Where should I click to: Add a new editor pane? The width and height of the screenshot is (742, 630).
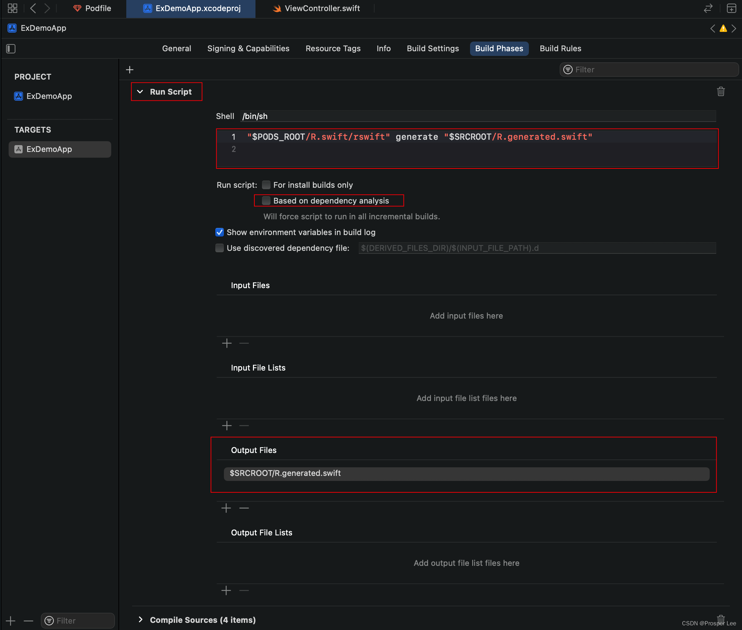coord(731,8)
